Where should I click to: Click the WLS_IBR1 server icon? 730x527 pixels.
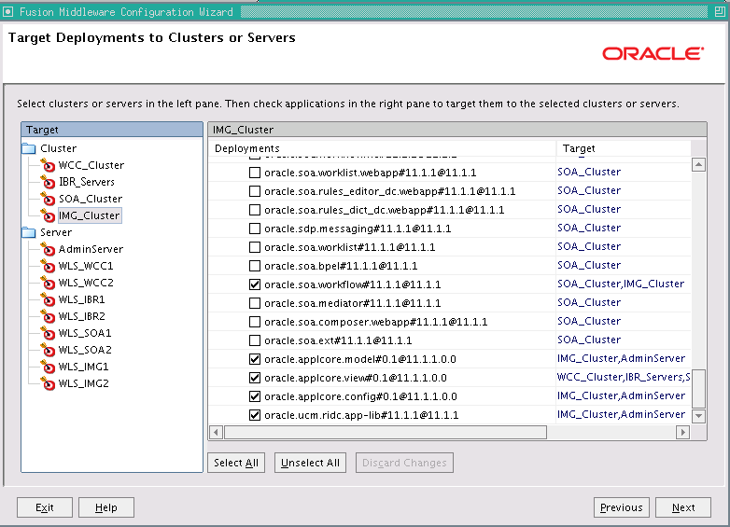[48, 299]
